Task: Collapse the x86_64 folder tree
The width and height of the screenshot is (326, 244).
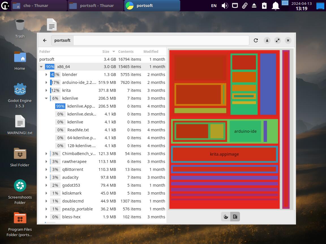Action: click(x=41, y=67)
